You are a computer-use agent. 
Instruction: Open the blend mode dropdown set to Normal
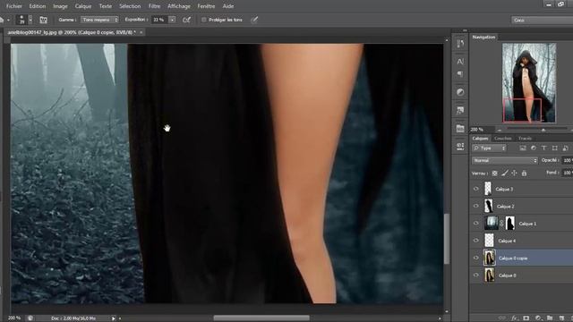[x=505, y=161]
